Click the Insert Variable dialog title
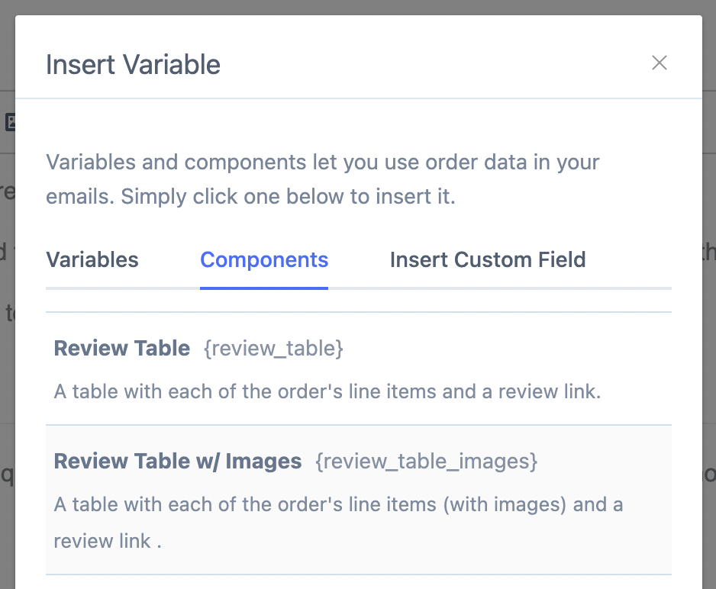 (x=133, y=64)
